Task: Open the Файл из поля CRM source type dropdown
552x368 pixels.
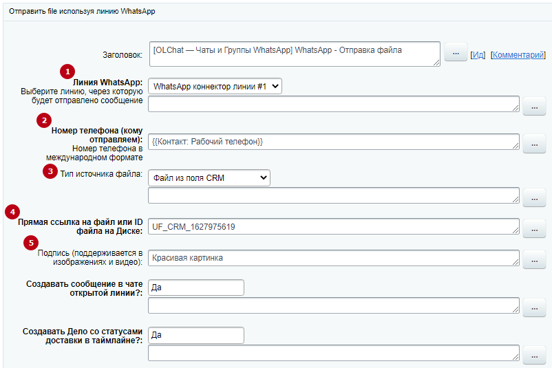Action: tap(209, 177)
